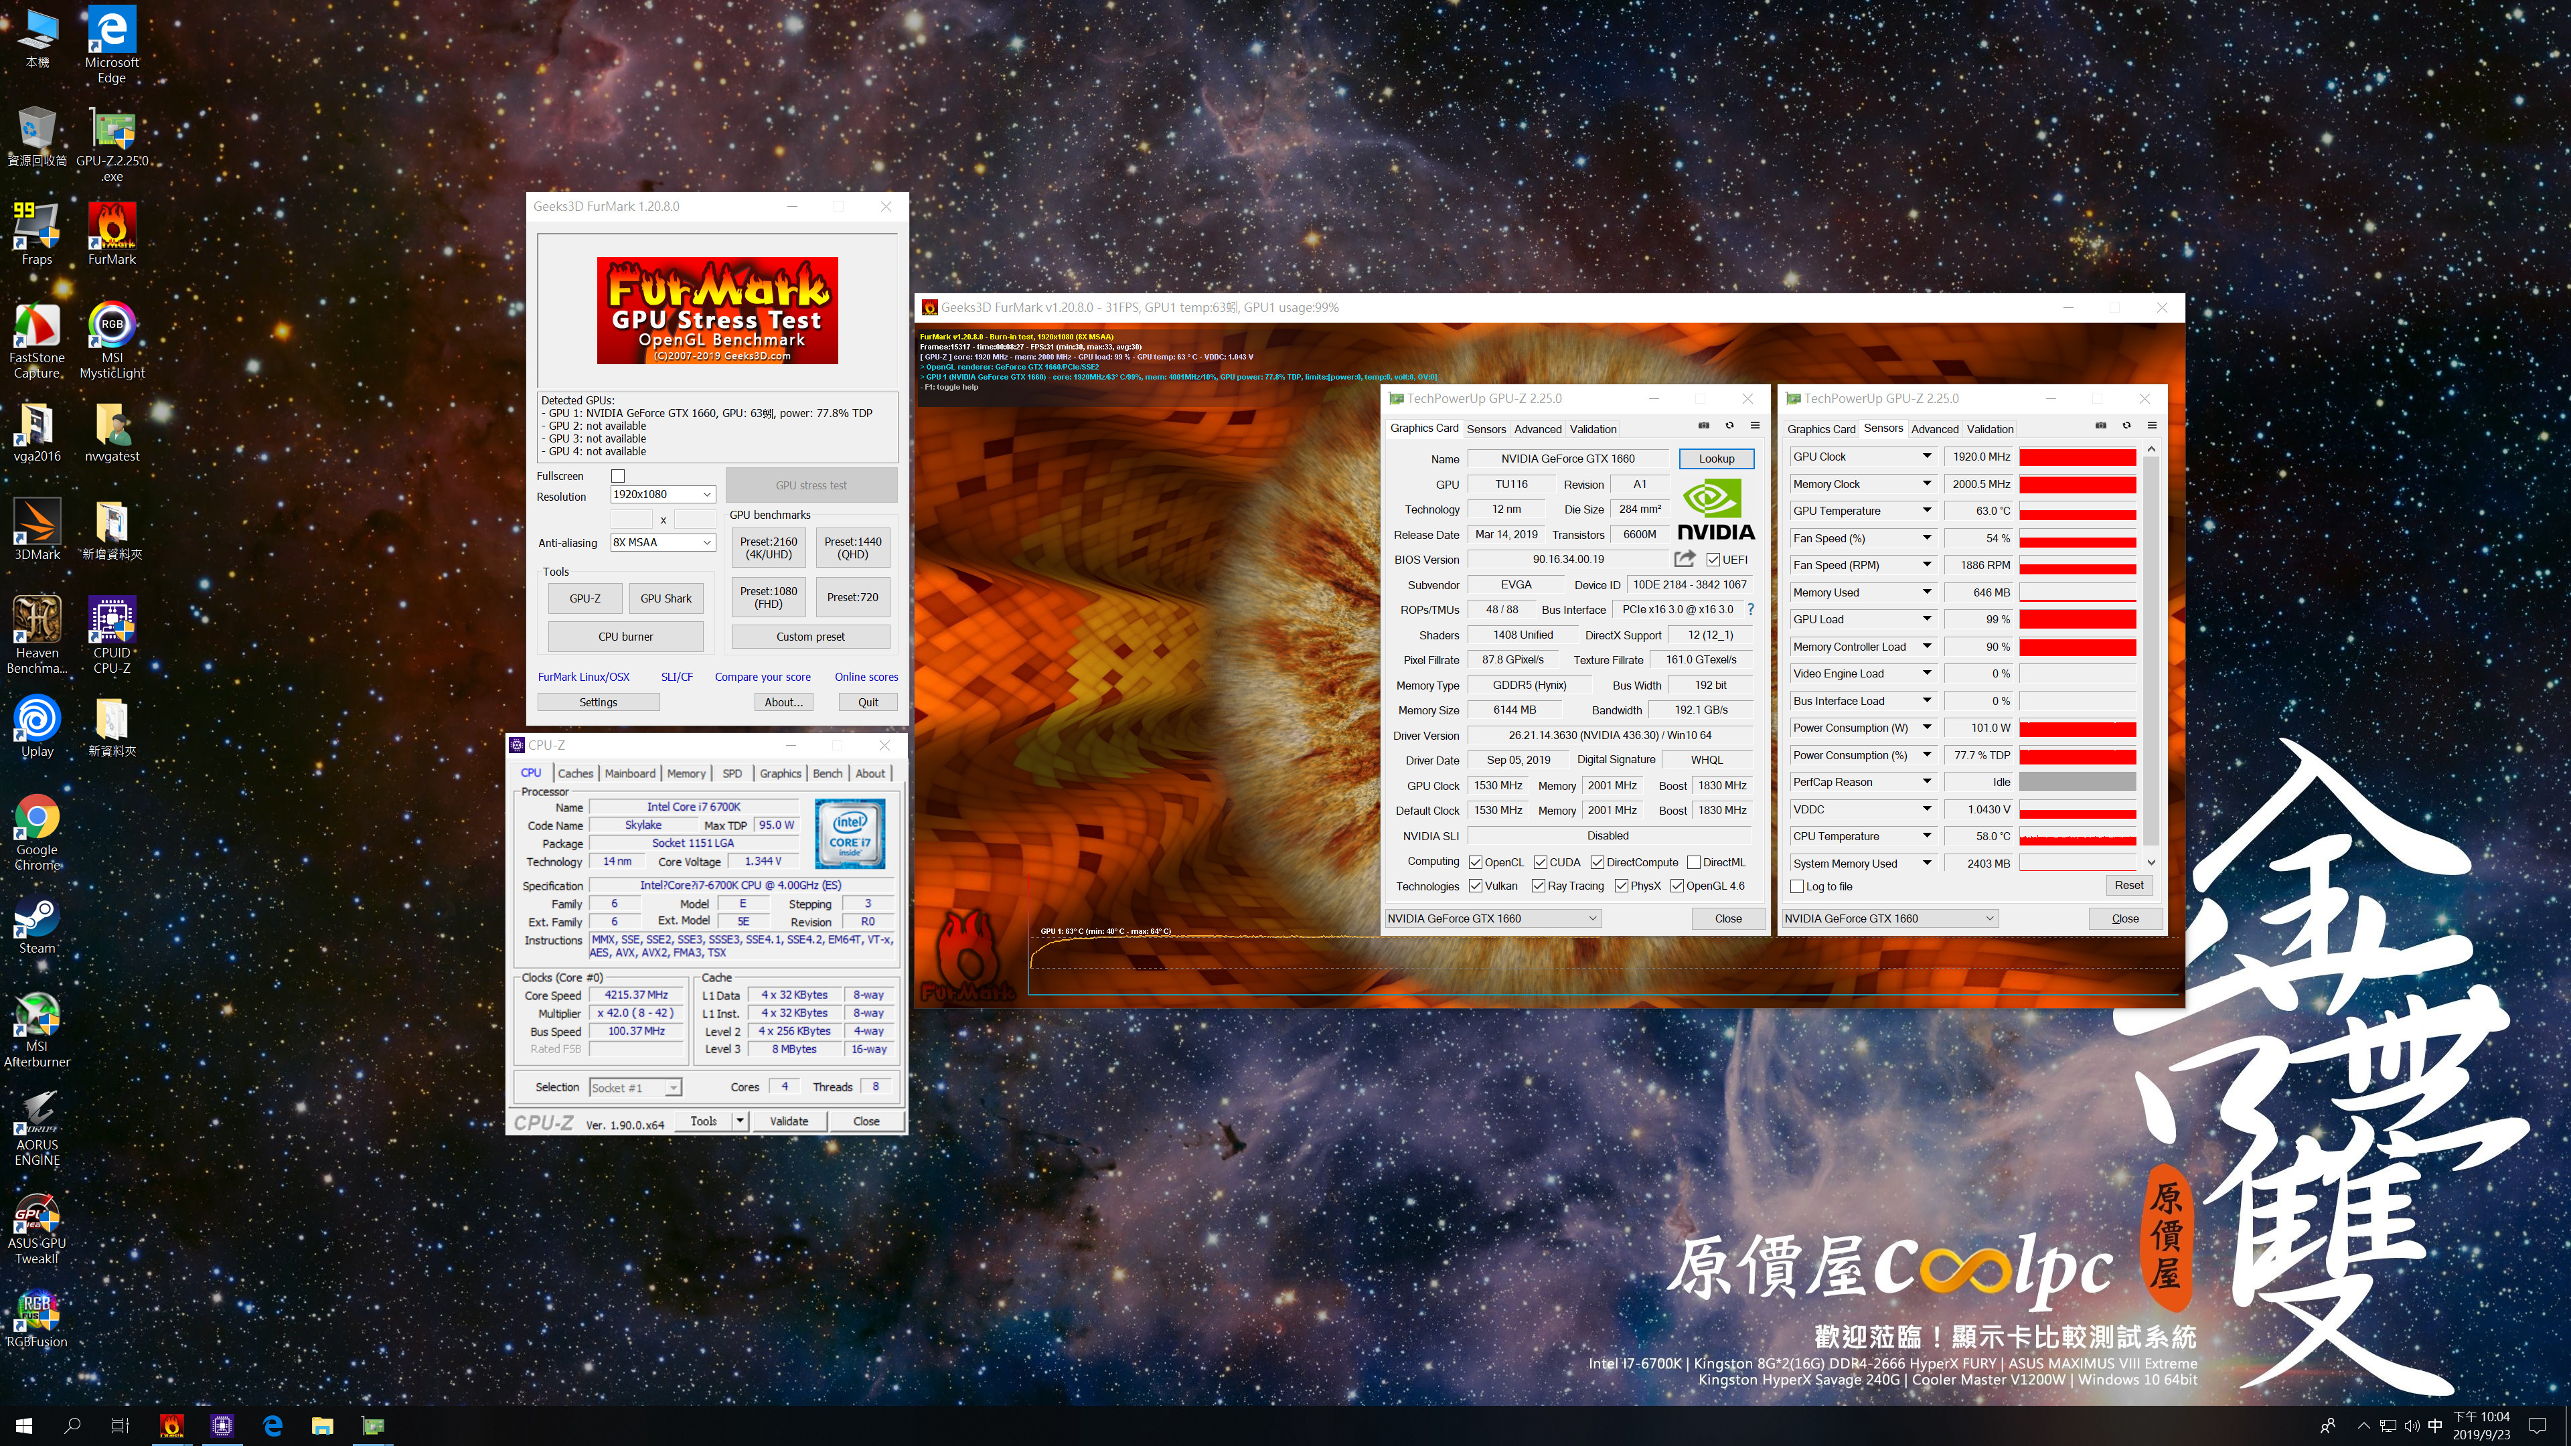Toggle the CUDA computing checkbox

pos(1540,862)
